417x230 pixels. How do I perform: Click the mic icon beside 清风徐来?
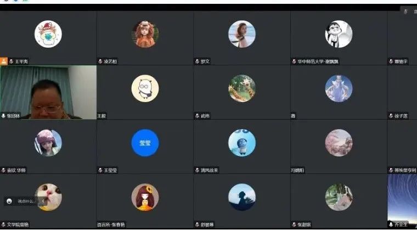[x=198, y=170]
